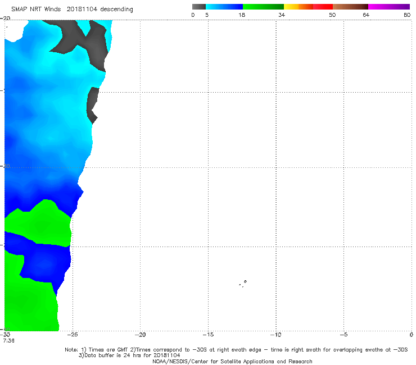Click the title 'SMAP NRT Winds 20181104 descending'
416x365 pixels.
[72, 10]
